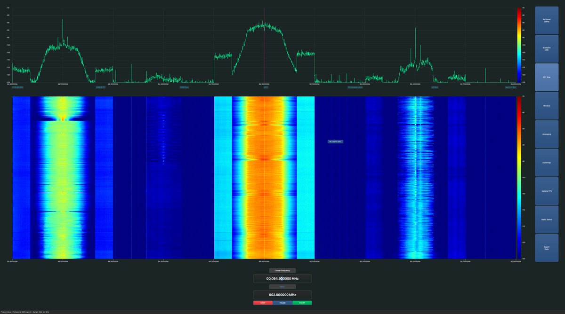565x314 pixels.
Task: Edit the 002.000000 MHz span field
Action: [x=282, y=295]
